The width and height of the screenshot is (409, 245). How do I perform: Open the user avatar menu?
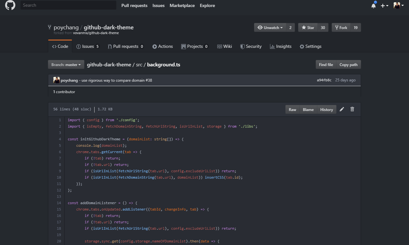pyautogui.click(x=399, y=5)
